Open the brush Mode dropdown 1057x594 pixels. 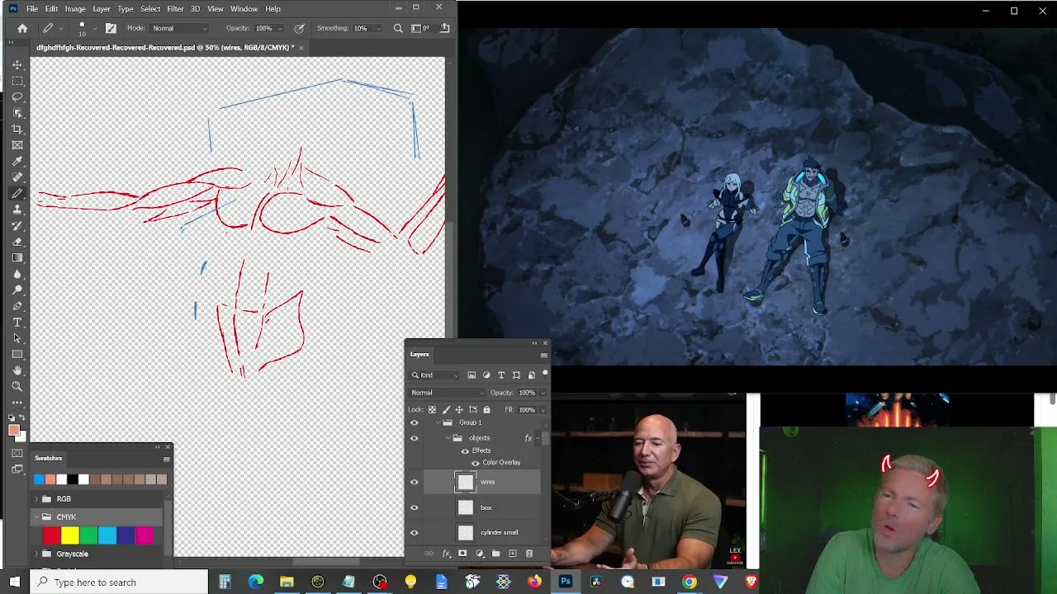click(179, 28)
